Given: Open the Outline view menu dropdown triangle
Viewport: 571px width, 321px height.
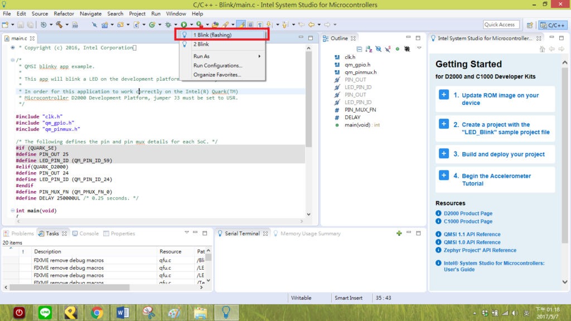Looking at the screenshot, I should click(x=419, y=48).
